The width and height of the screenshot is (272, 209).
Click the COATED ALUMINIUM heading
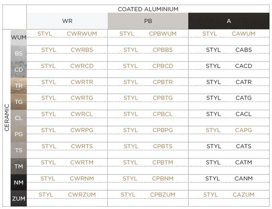(x=148, y=9)
